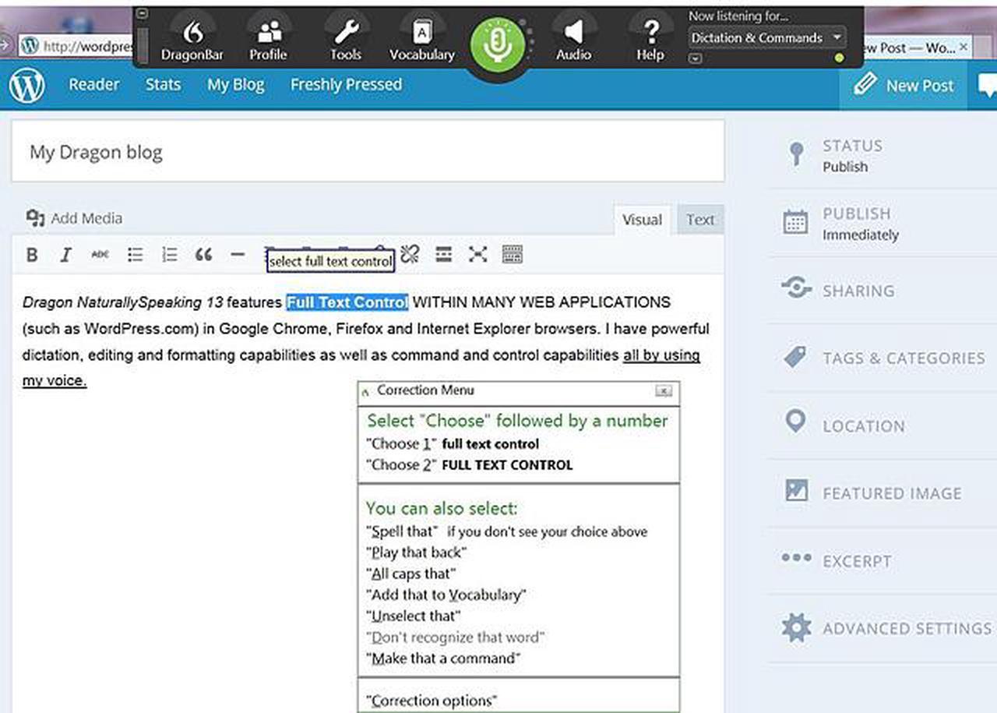The width and height of the screenshot is (997, 713).
Task: Apply Strikethrough (ABC) formatting
Action: (x=100, y=255)
